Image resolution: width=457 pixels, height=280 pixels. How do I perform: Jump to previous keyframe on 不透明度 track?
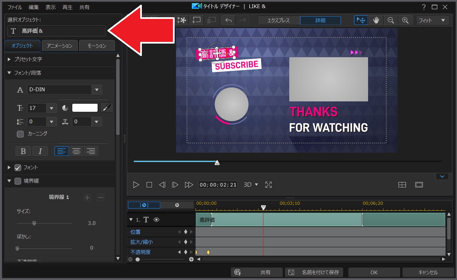tap(180, 252)
